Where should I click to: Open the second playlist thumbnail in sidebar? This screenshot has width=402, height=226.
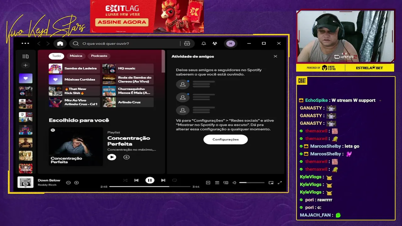25,91
